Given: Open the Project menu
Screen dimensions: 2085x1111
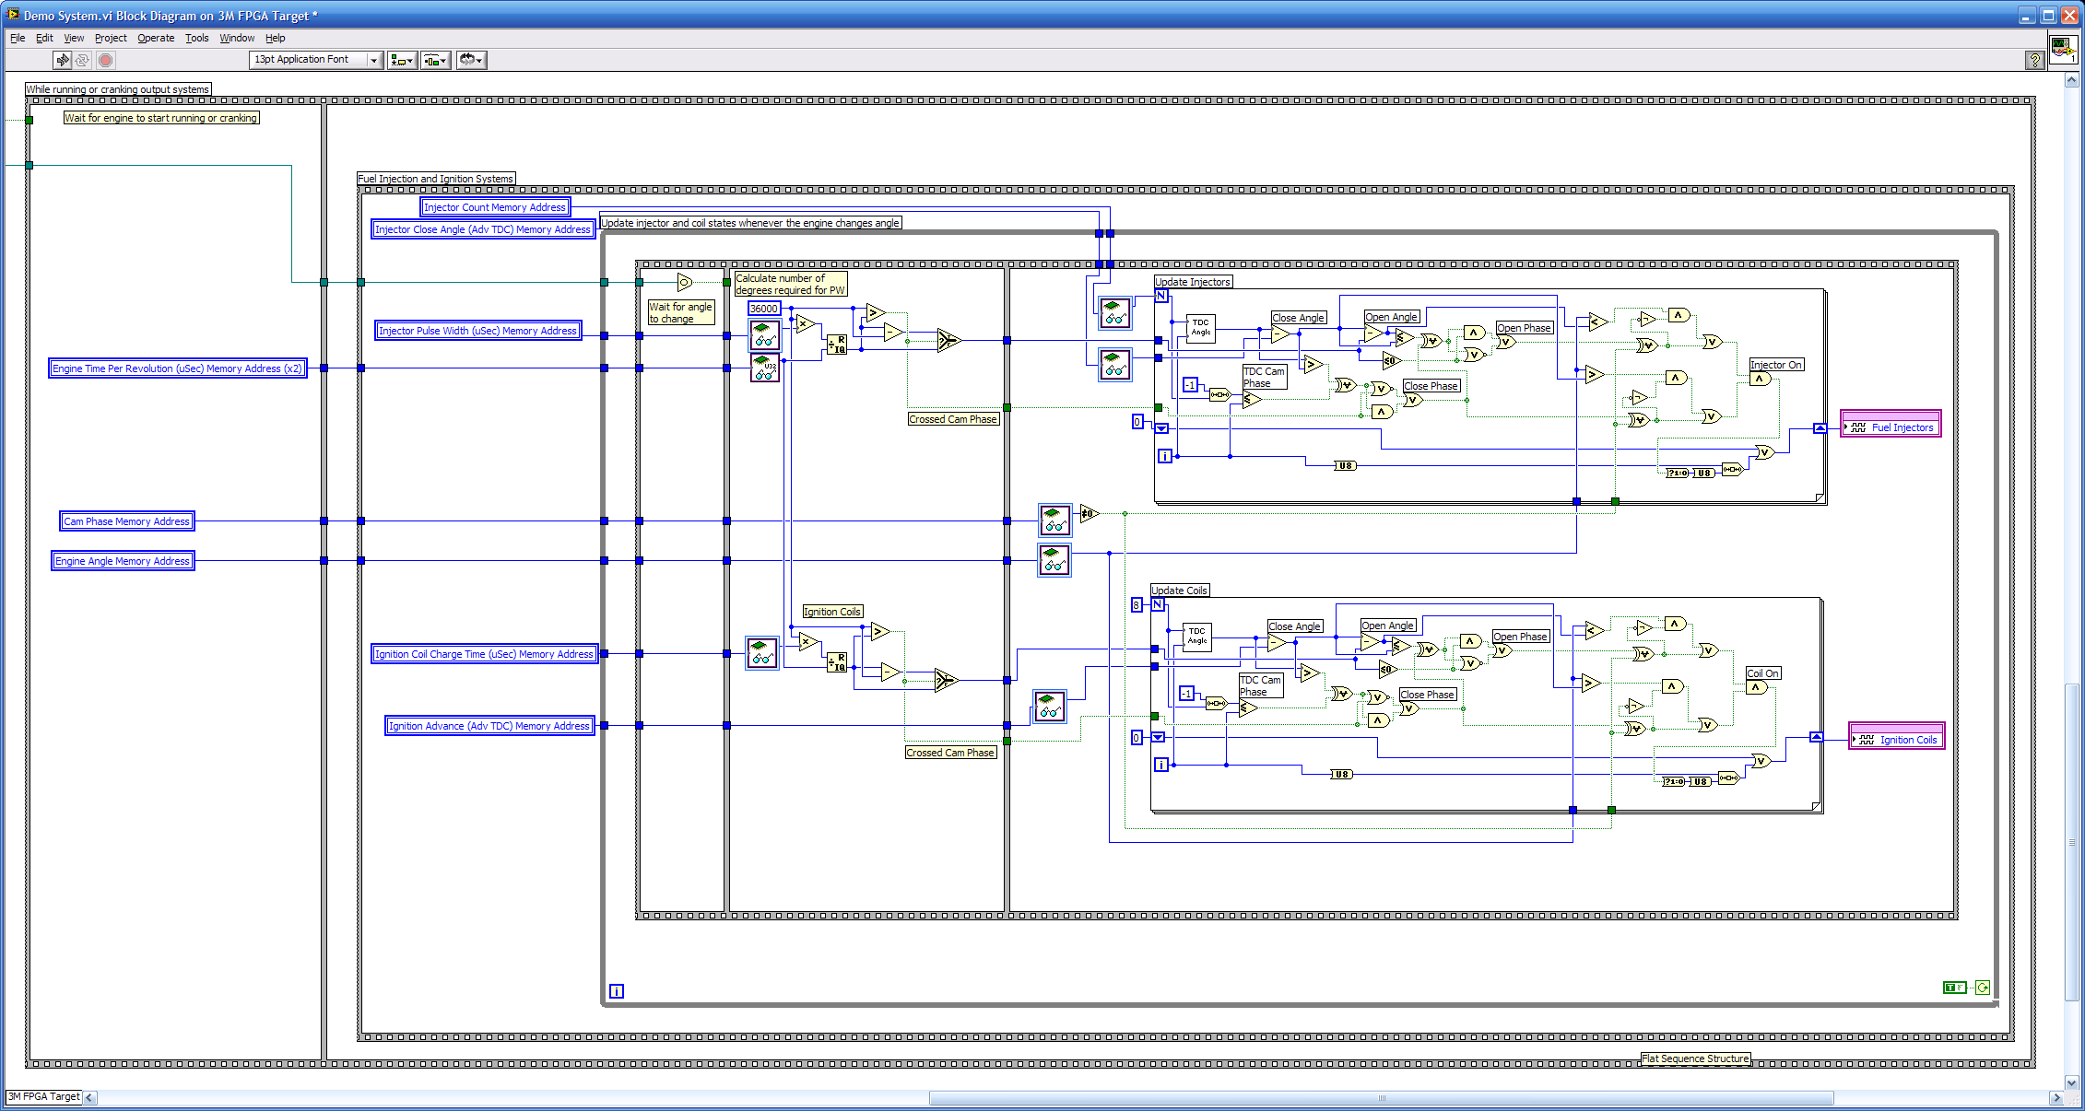Looking at the screenshot, I should pyautogui.click(x=111, y=38).
